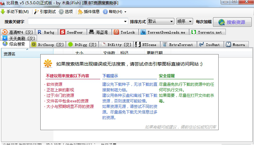This screenshot has height=150, width=254.
Task: Click the Torrents.net green icon
Action: 194,32
